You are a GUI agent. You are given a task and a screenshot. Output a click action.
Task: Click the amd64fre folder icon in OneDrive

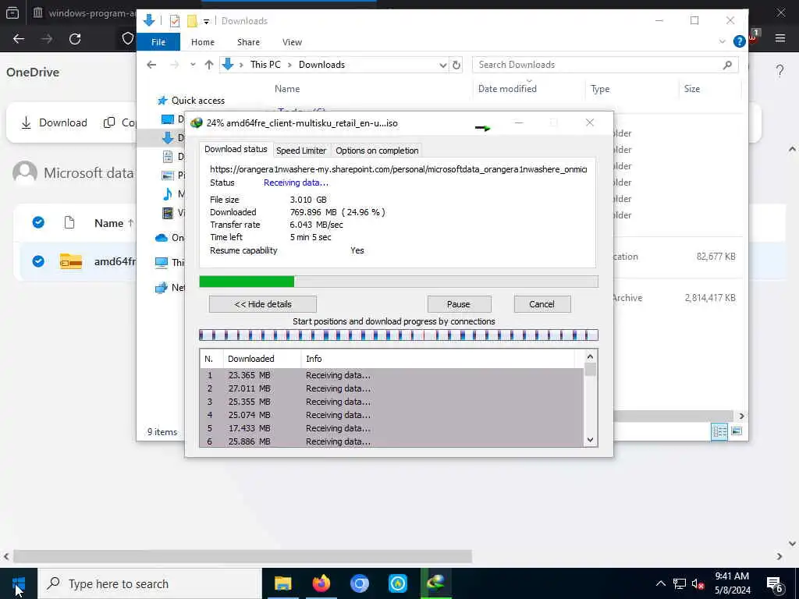point(71,261)
